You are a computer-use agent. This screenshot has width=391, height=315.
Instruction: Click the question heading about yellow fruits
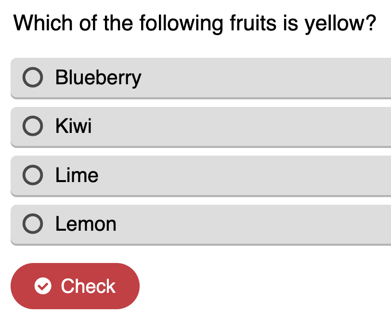pyautogui.click(x=195, y=24)
